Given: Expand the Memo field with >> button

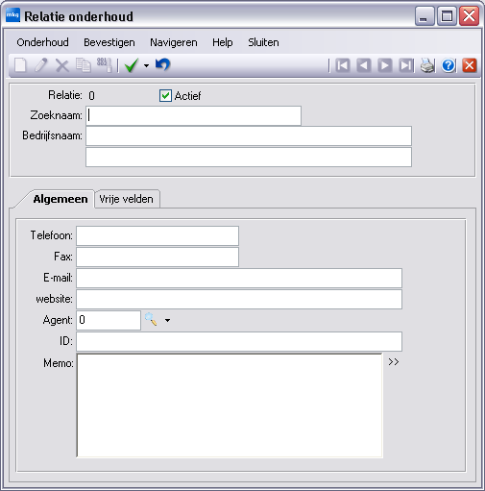Looking at the screenshot, I should coord(394,362).
